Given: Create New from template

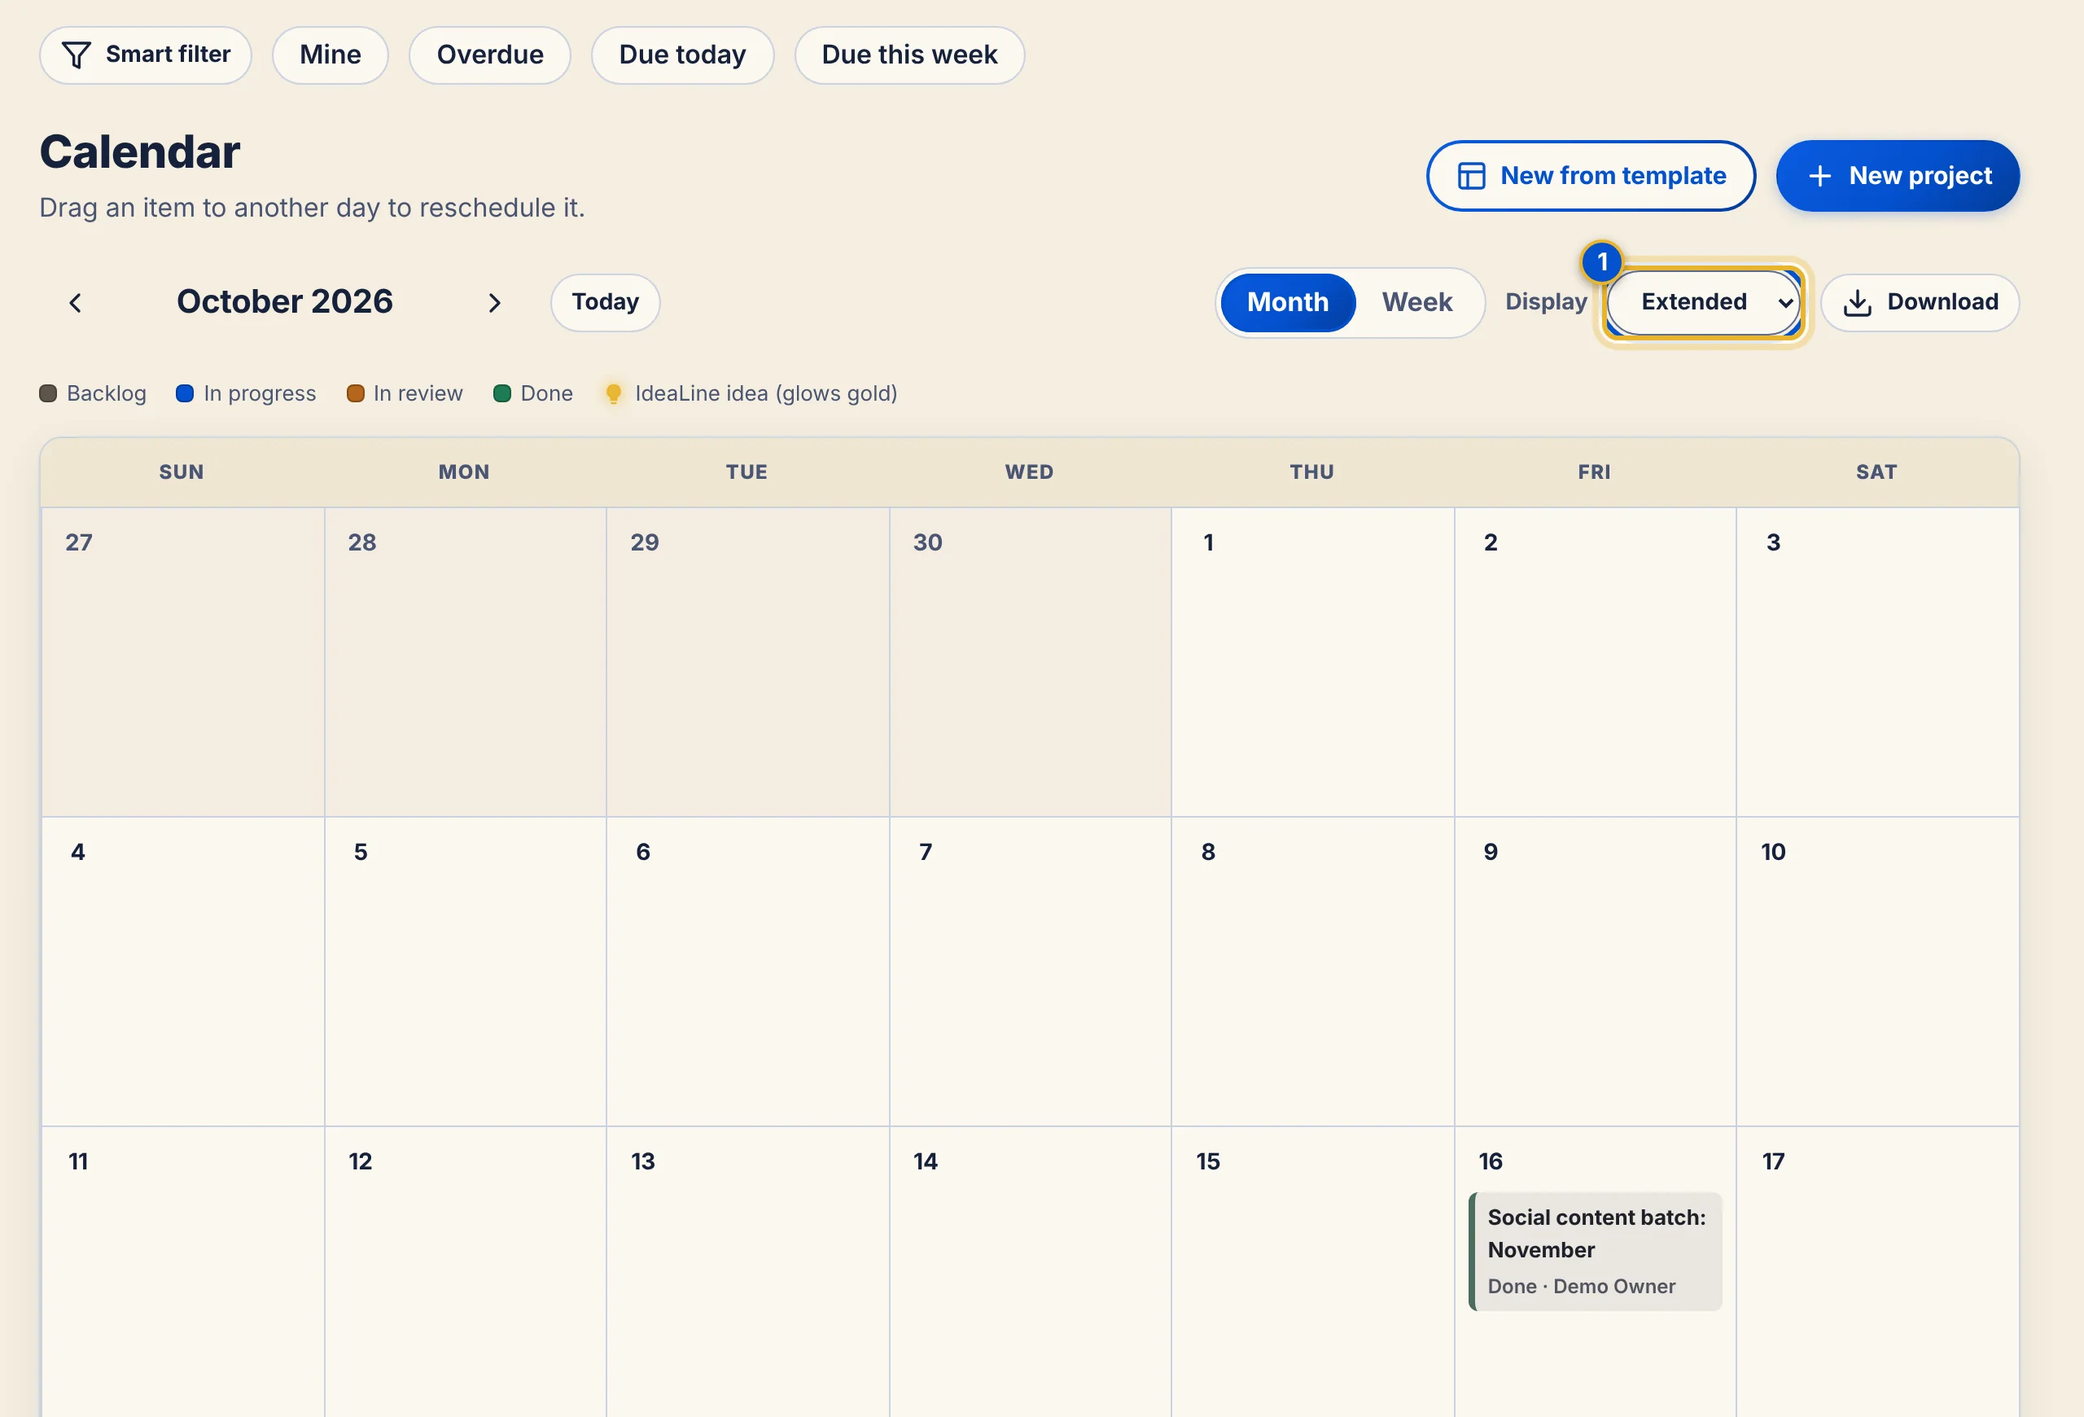Looking at the screenshot, I should [x=1591, y=176].
